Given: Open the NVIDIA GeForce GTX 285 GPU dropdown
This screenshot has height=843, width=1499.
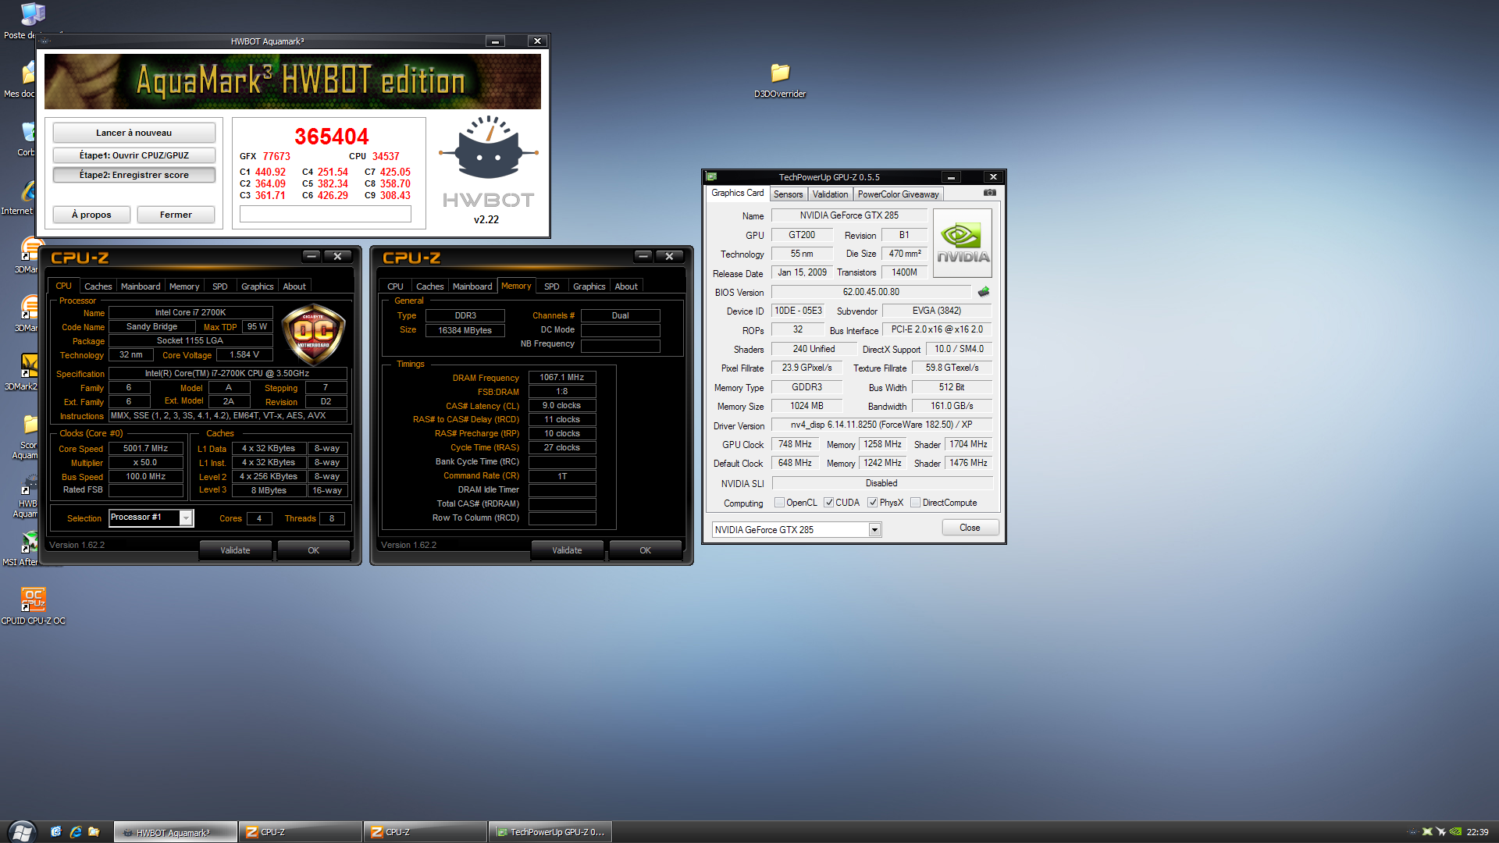Looking at the screenshot, I should [x=874, y=530].
